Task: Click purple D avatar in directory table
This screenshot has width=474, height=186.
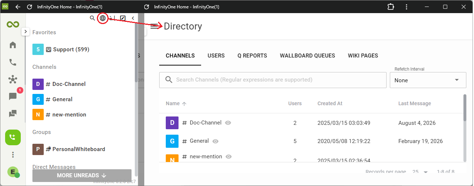Action: pyautogui.click(x=172, y=123)
